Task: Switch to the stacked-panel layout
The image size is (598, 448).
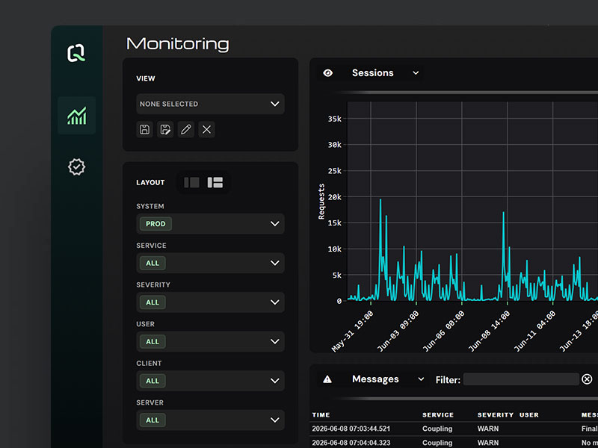Action: point(215,182)
